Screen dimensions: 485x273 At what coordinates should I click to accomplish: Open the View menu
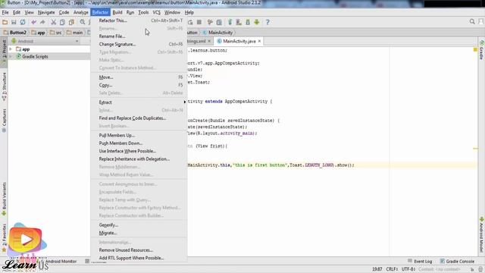click(29, 12)
